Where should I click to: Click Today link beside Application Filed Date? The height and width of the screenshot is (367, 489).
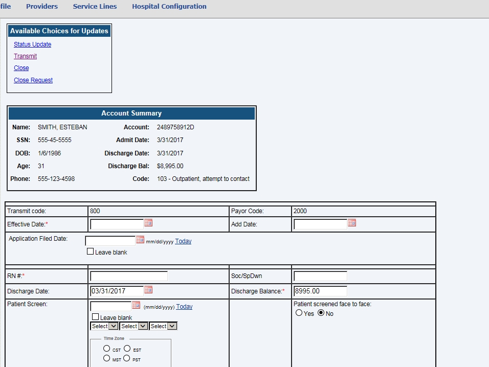coord(183,241)
